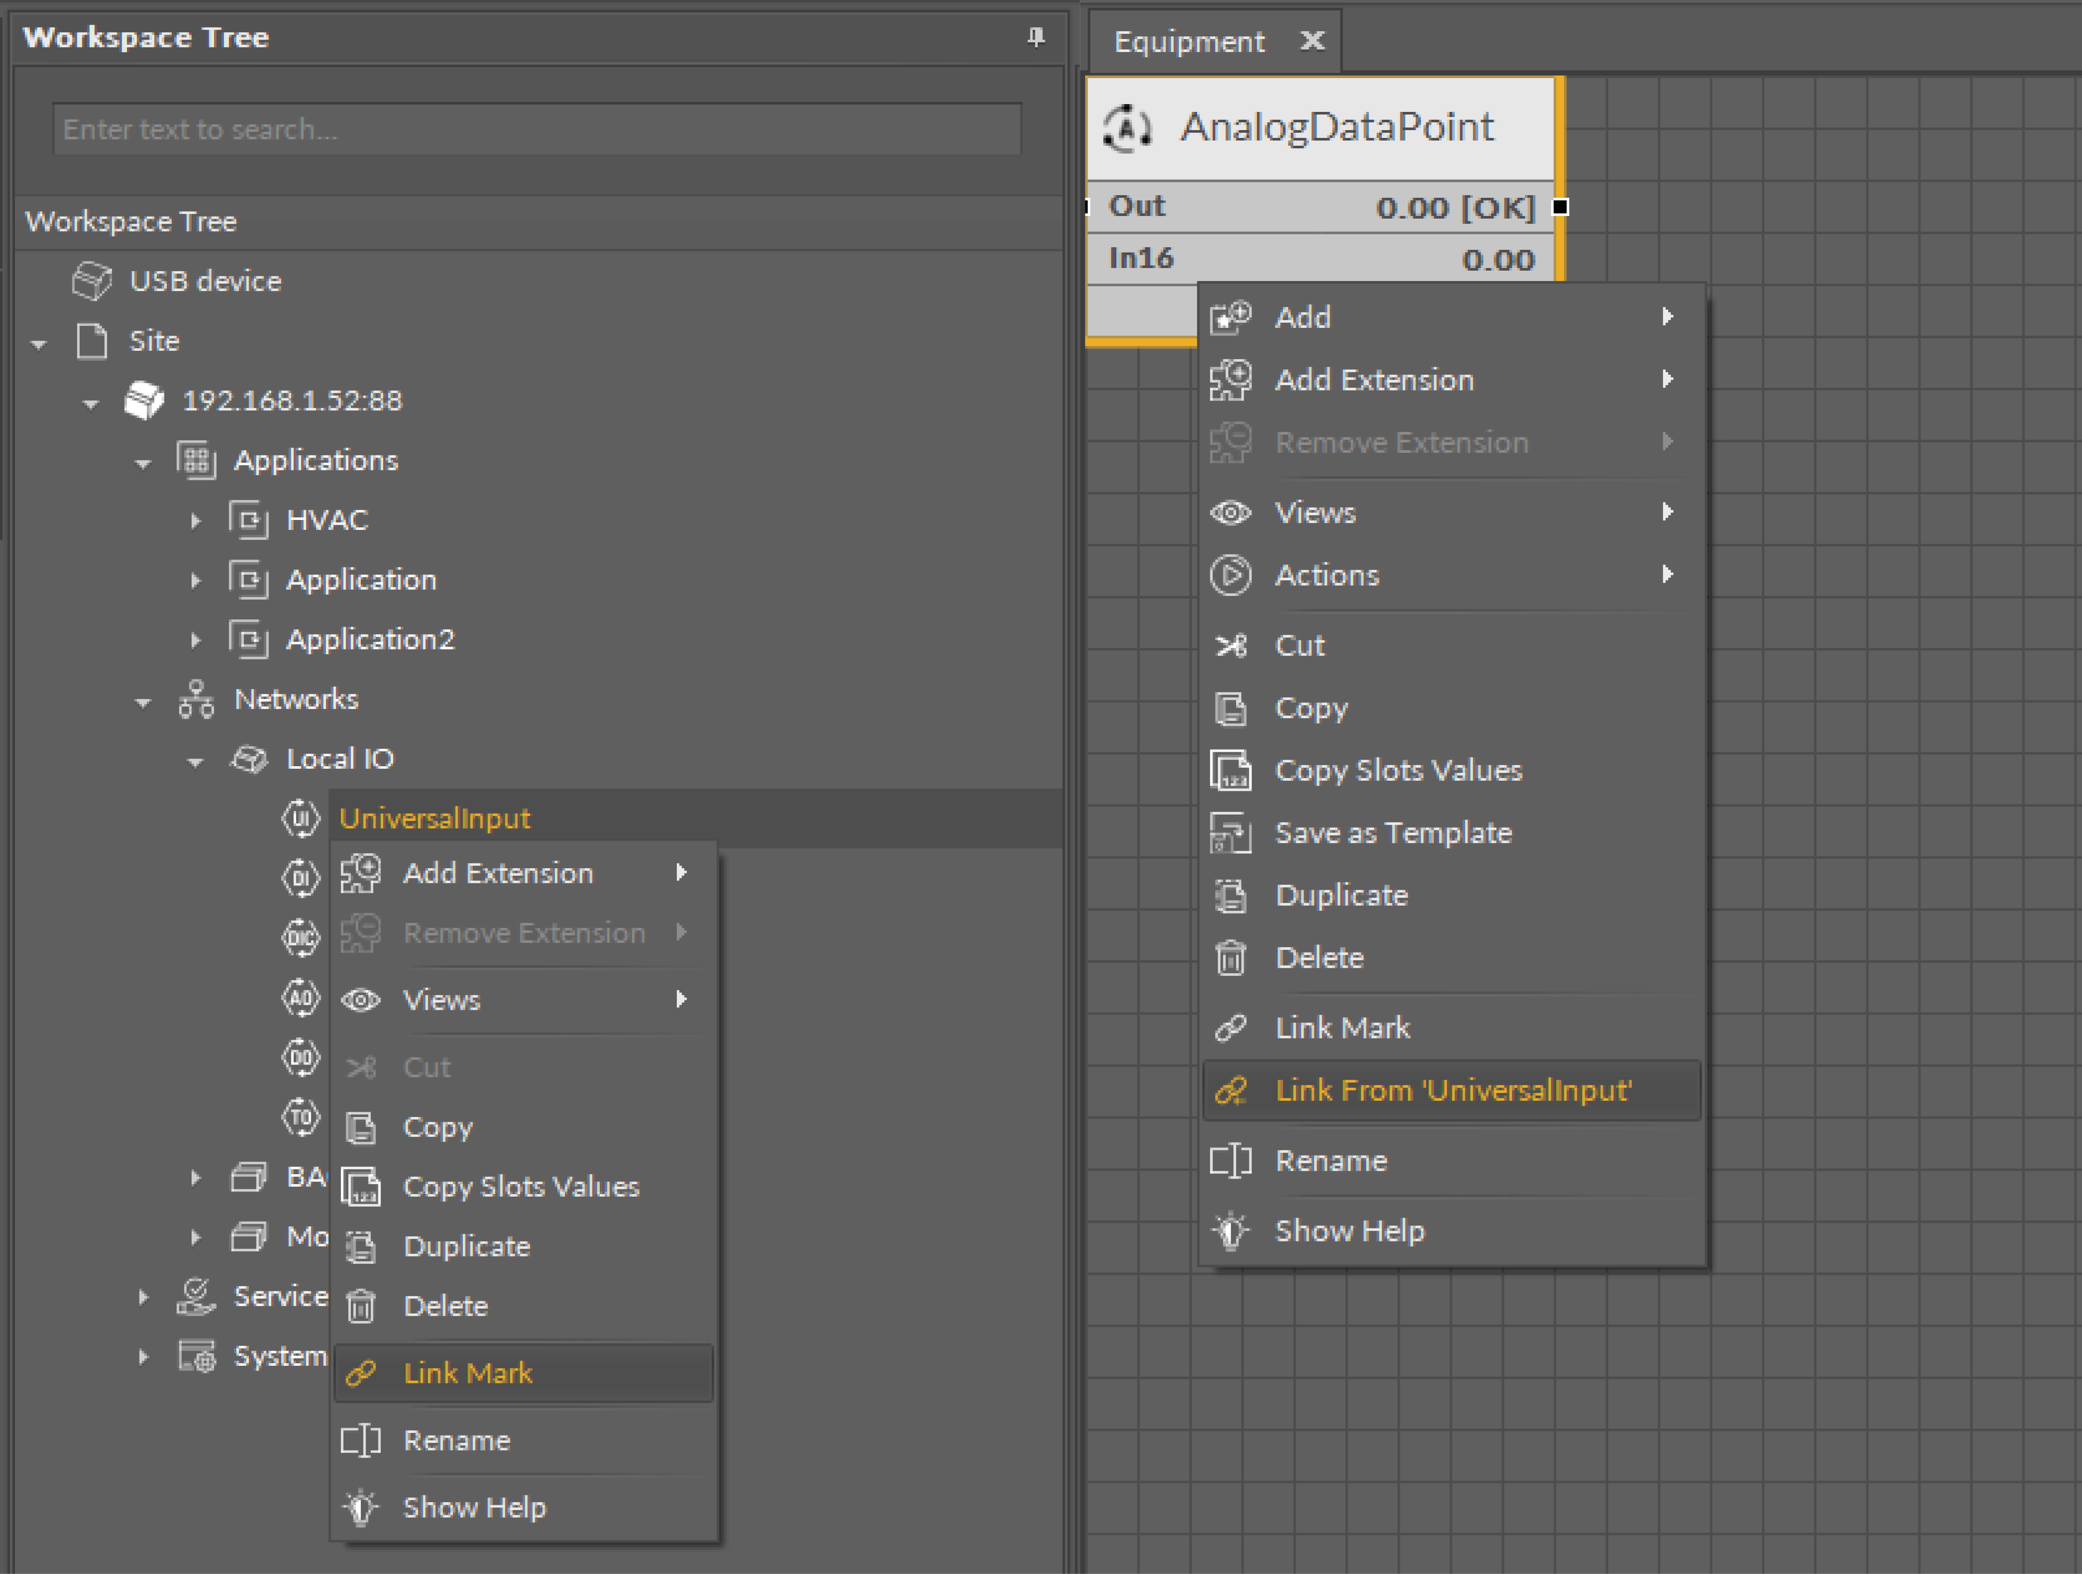Close the Equipment tab
Screen dimensions: 2082x1574
[1312, 41]
